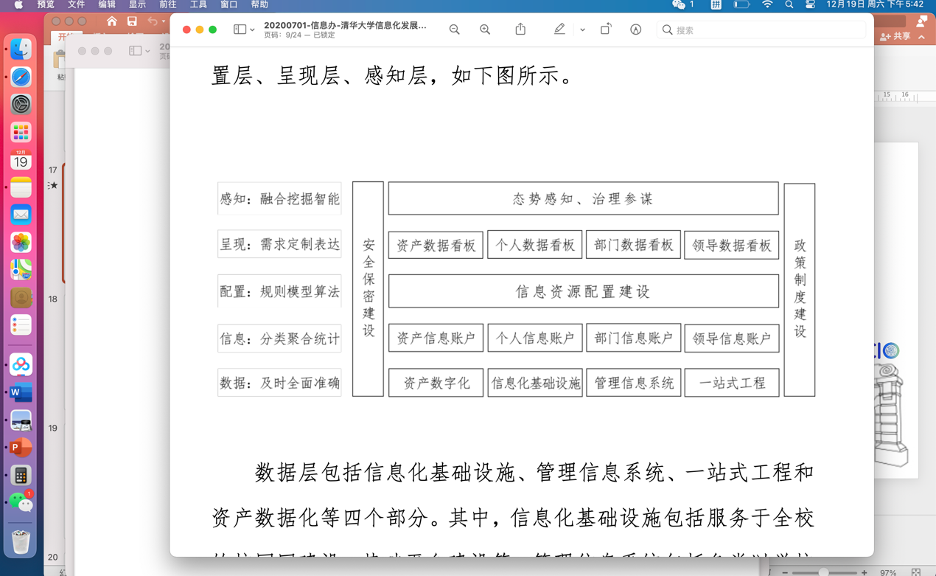Zoom out using the Preview magnifier icon

click(454, 30)
